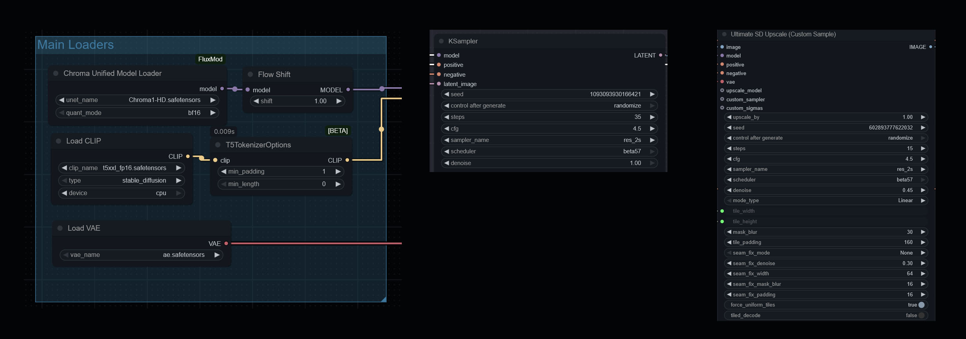
Task: Click the KSampler LATENT output port
Action: (661, 55)
